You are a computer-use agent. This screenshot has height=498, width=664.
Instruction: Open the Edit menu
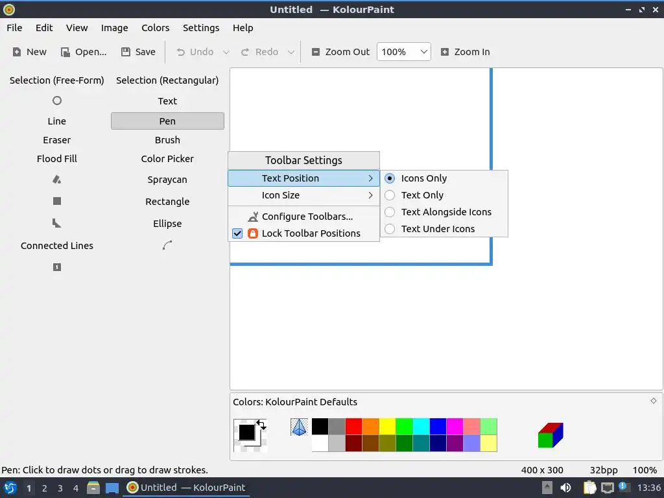coord(44,28)
